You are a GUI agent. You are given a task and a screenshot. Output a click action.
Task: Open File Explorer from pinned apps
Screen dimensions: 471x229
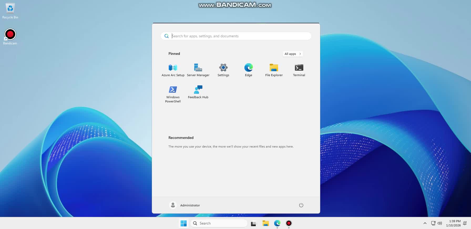click(x=274, y=70)
